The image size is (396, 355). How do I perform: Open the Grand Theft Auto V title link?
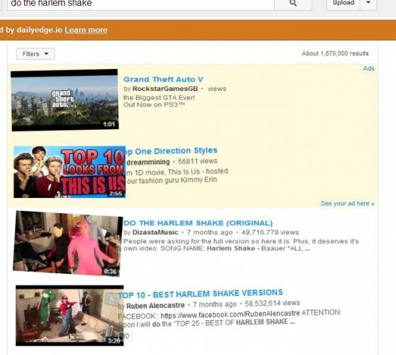pos(163,80)
